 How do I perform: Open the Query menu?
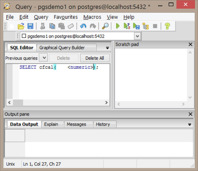(41, 17)
